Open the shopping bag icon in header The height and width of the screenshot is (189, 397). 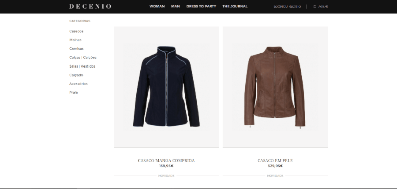click(x=315, y=7)
